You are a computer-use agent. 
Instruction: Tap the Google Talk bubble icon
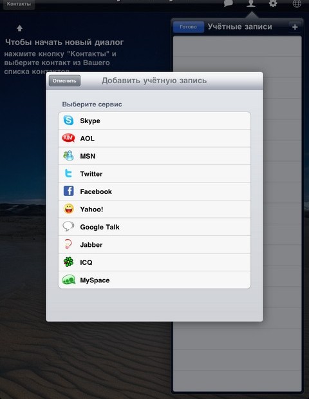[68, 226]
